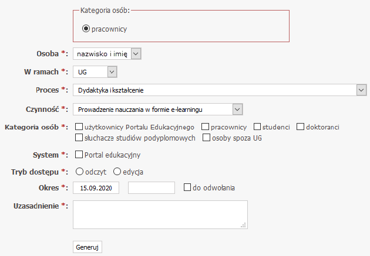Image resolution: width=370 pixels, height=256 pixels.
Task: Tick the pracownicy checkbox
Action: [x=205, y=127]
